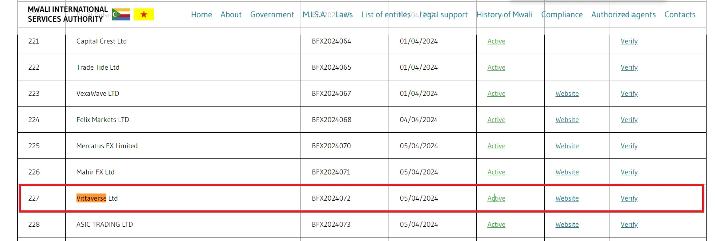Go to the About page
The image size is (715, 241).
231,15
